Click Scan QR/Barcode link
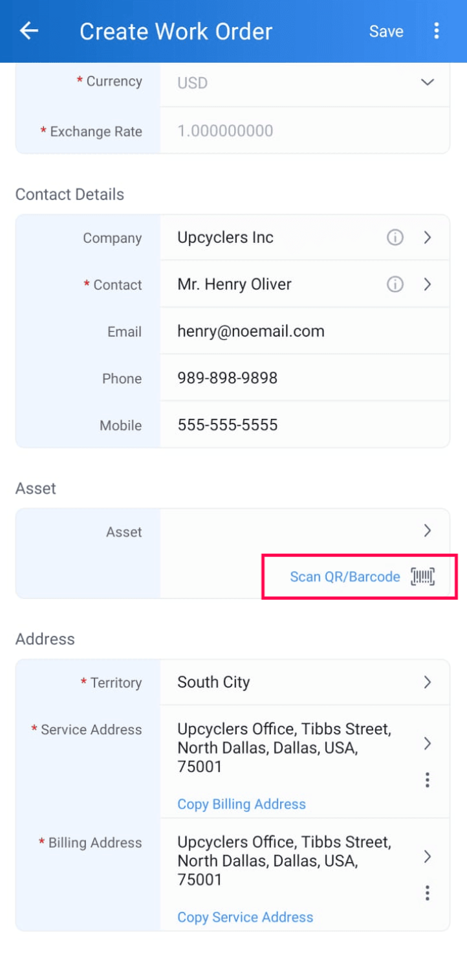 click(x=345, y=576)
